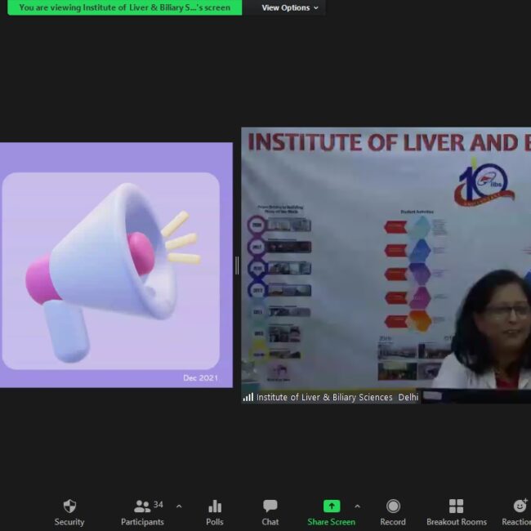Click the signal strength bars on the video
This screenshot has width=531, height=531.
click(x=248, y=398)
